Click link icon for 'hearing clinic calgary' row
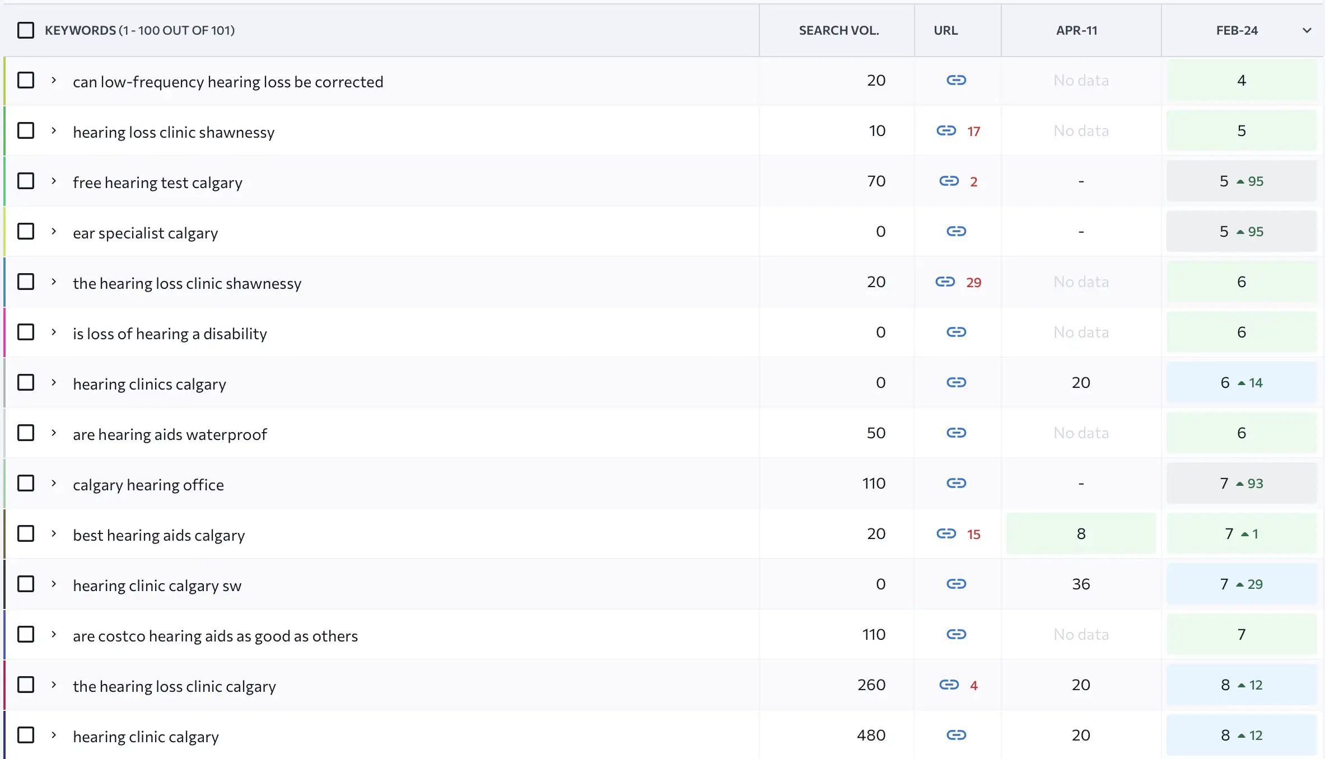The image size is (1325, 759). 956,735
